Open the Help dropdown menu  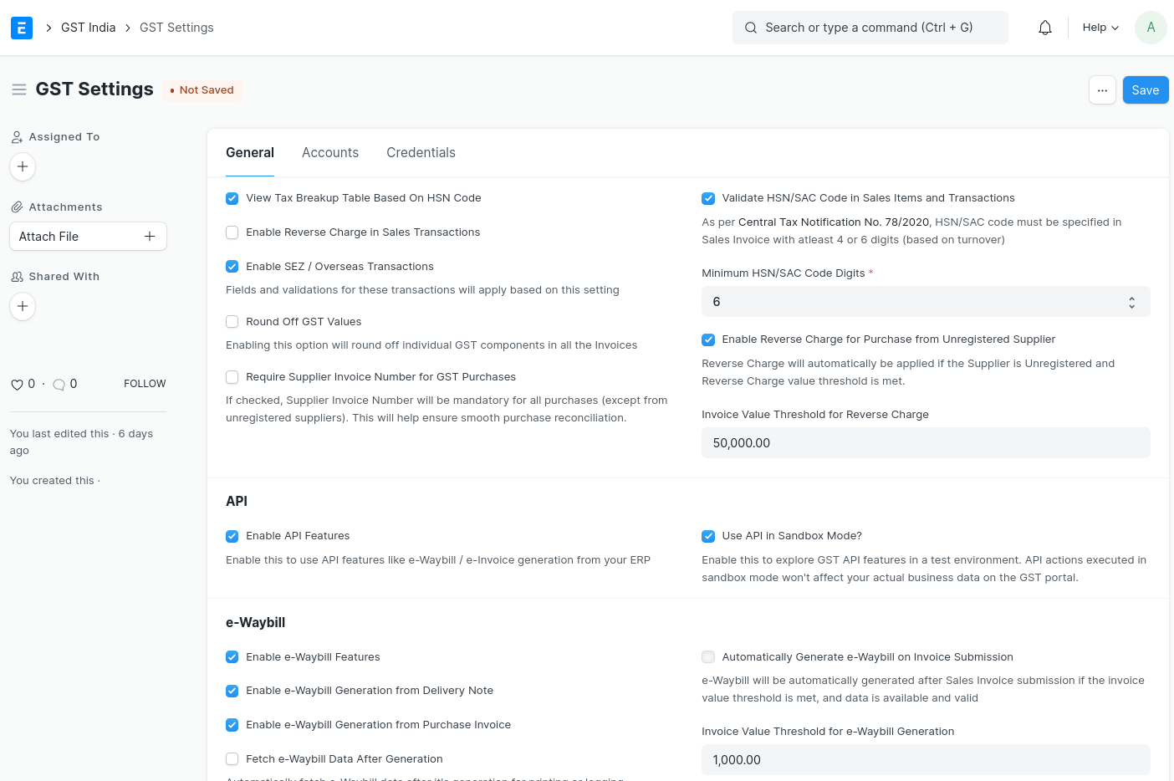(x=1100, y=28)
